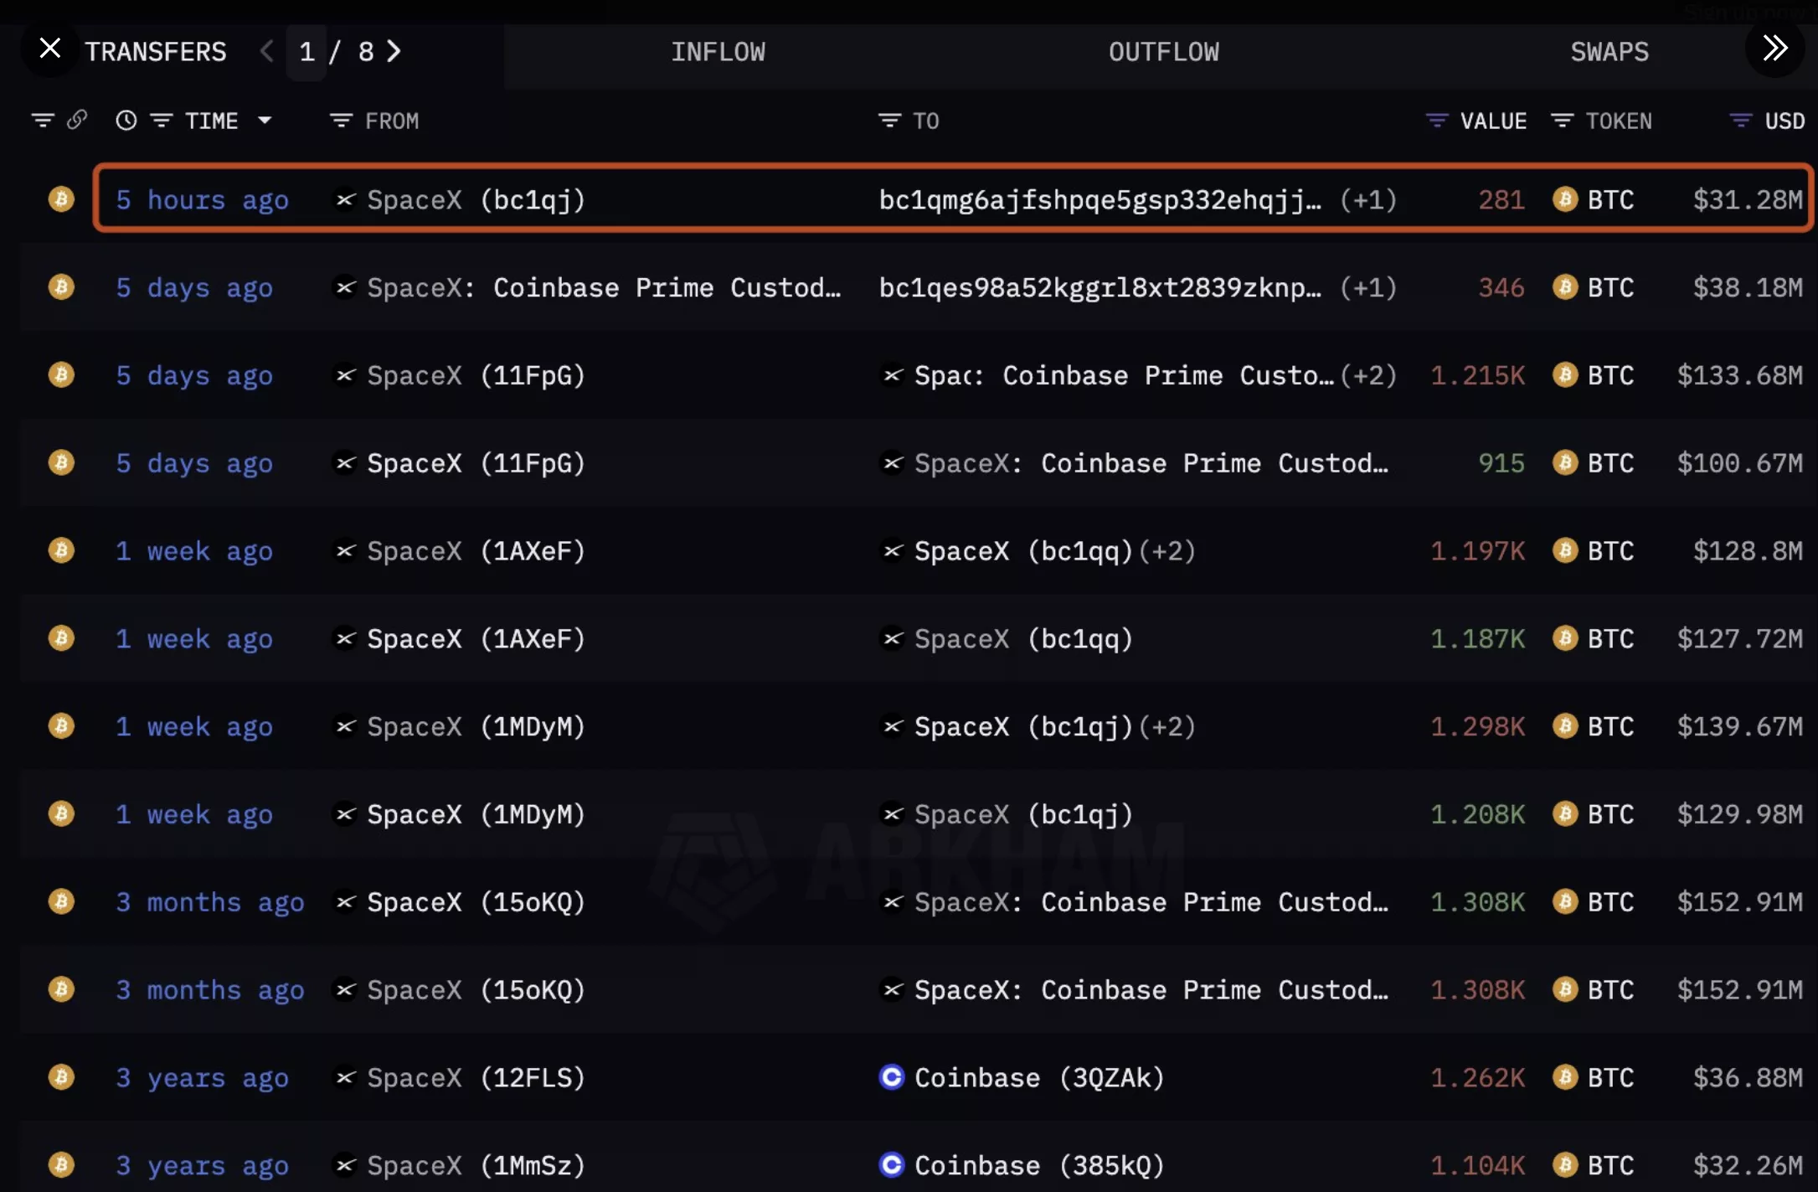Click the filter icon next to VALUE header
1818x1192 pixels.
(x=1437, y=120)
